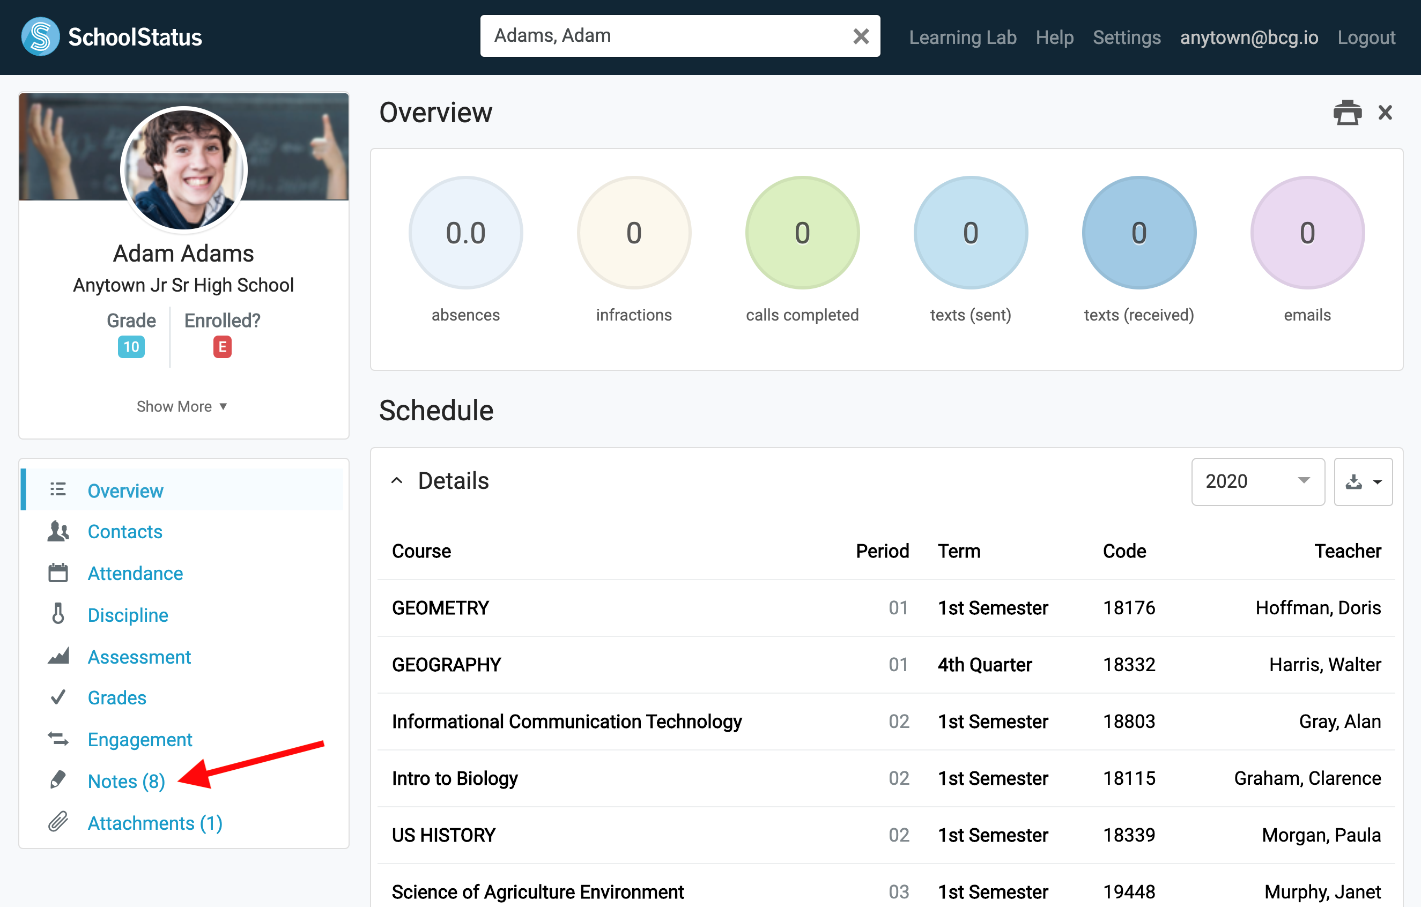Click the texts (received) circle
1421x907 pixels.
tap(1139, 233)
